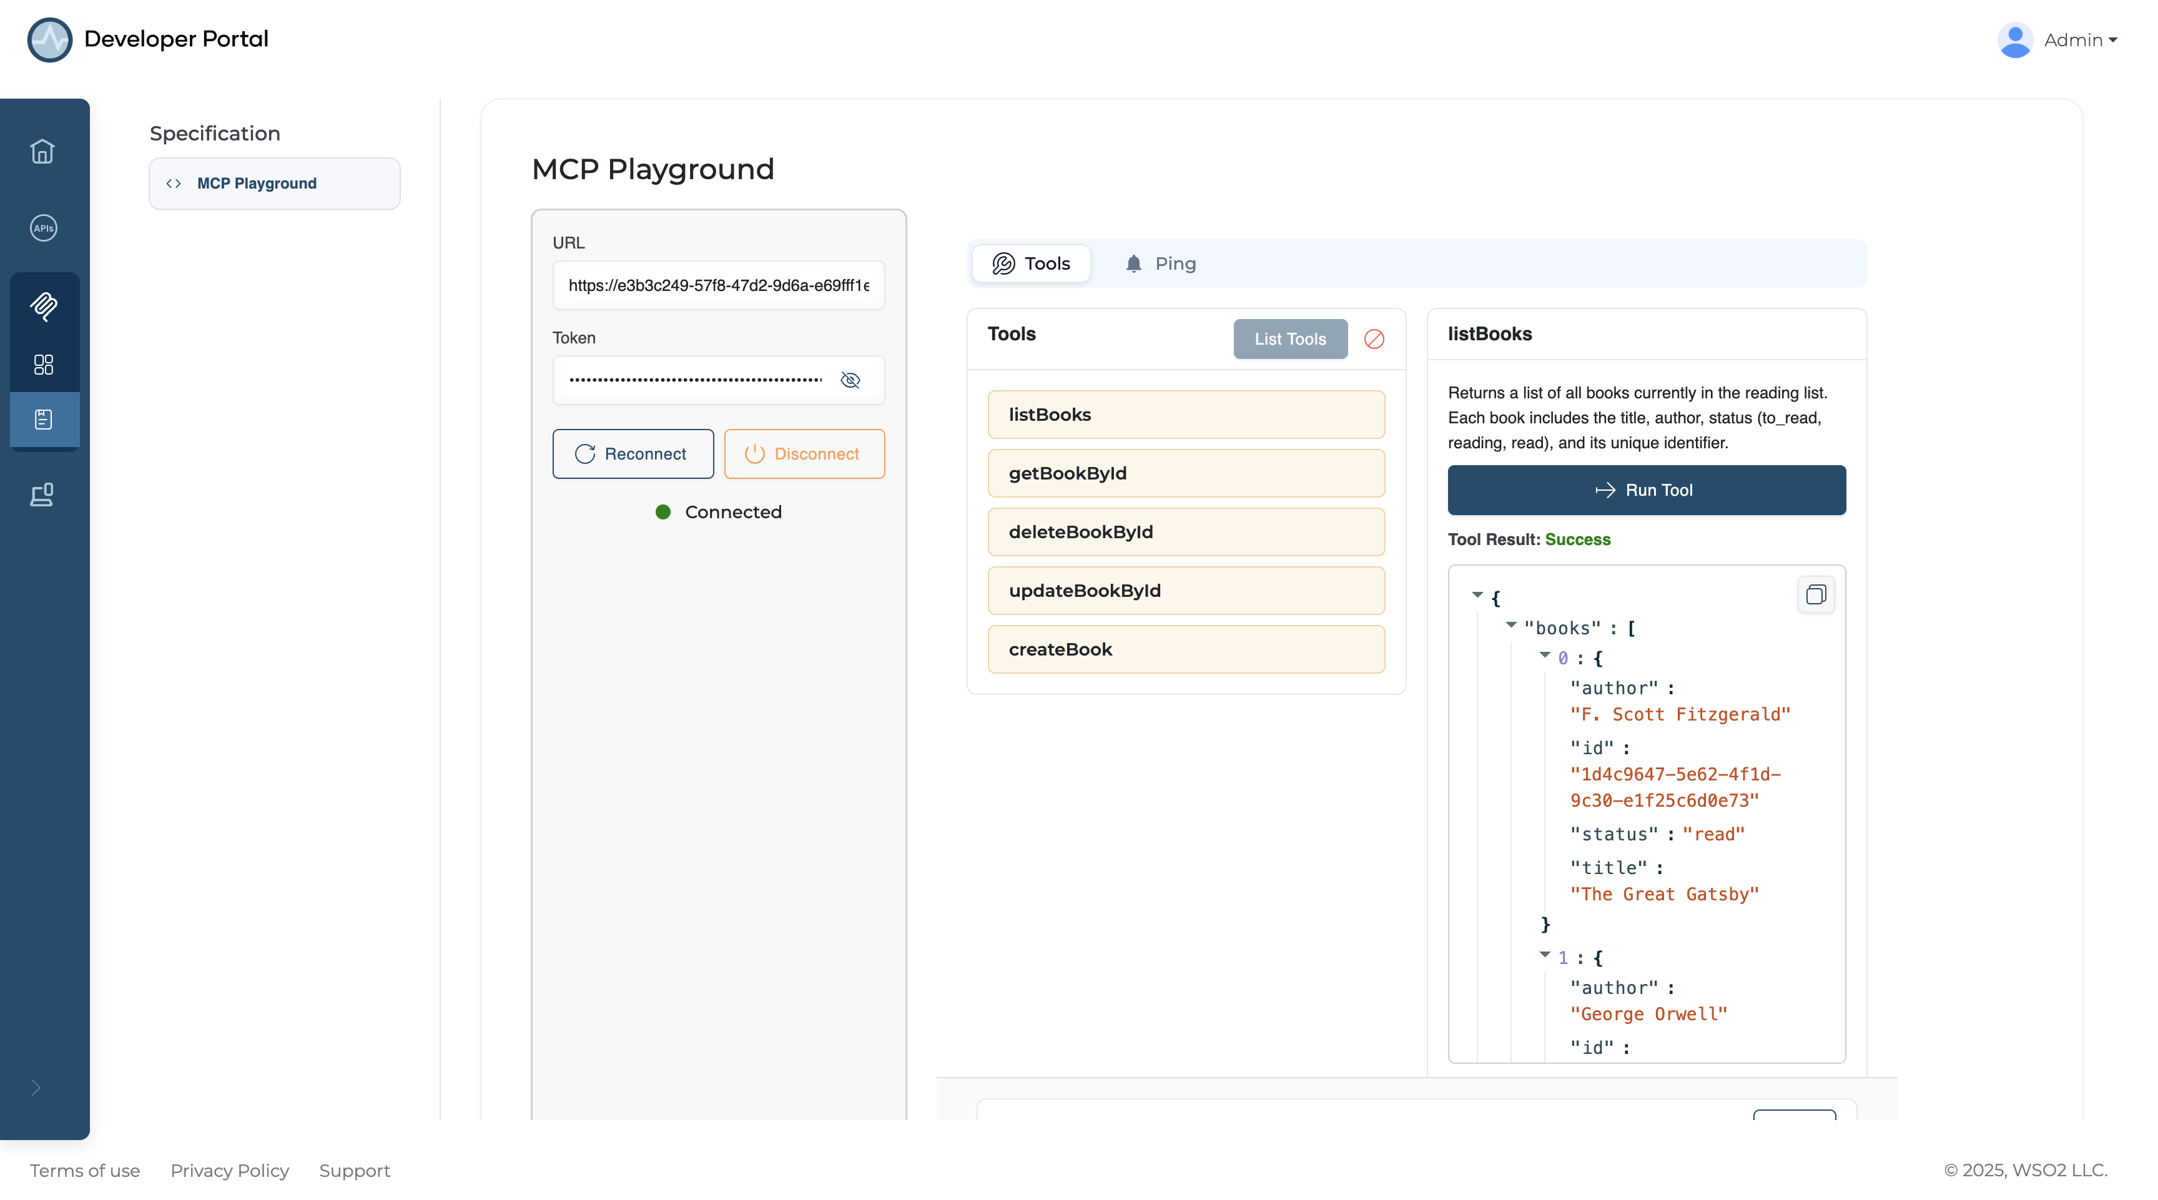The height and width of the screenshot is (1200, 2158).
Task: Open the APIs icon in sidebar
Action: (x=42, y=228)
